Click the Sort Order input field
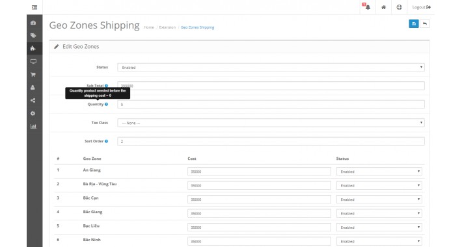This screenshot has width=462, height=247. coord(271,141)
